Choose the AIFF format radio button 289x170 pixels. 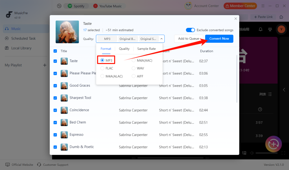(133, 76)
